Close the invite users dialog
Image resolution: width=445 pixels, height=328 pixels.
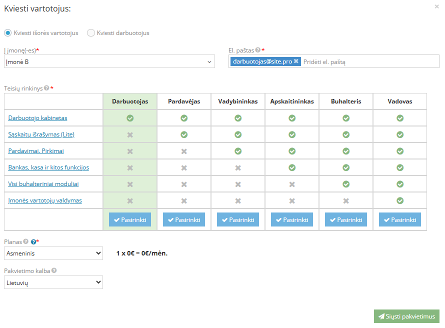tap(437, 6)
